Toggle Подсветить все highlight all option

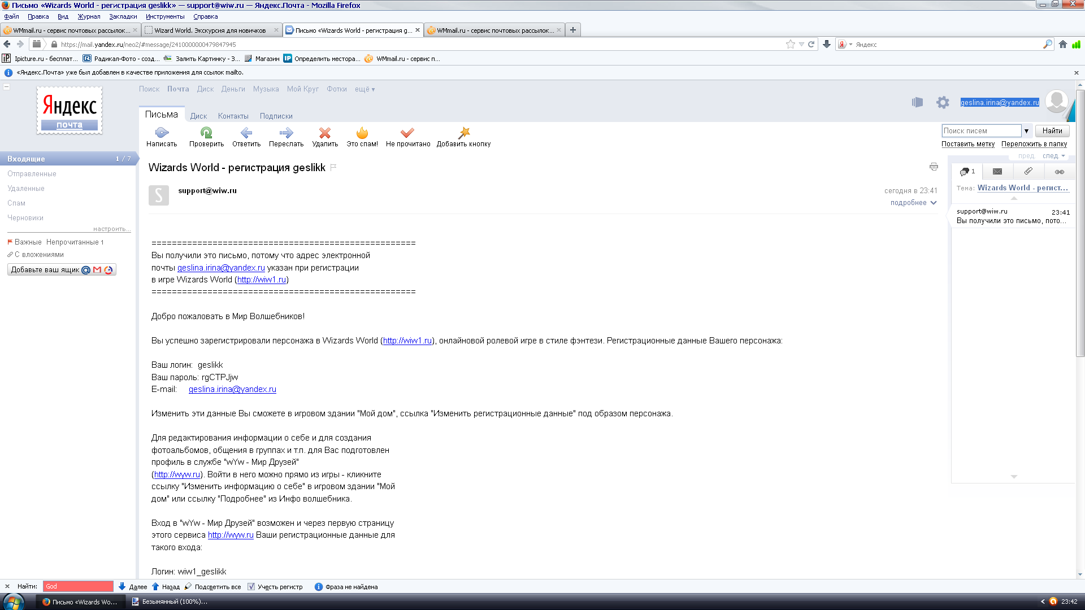point(212,587)
